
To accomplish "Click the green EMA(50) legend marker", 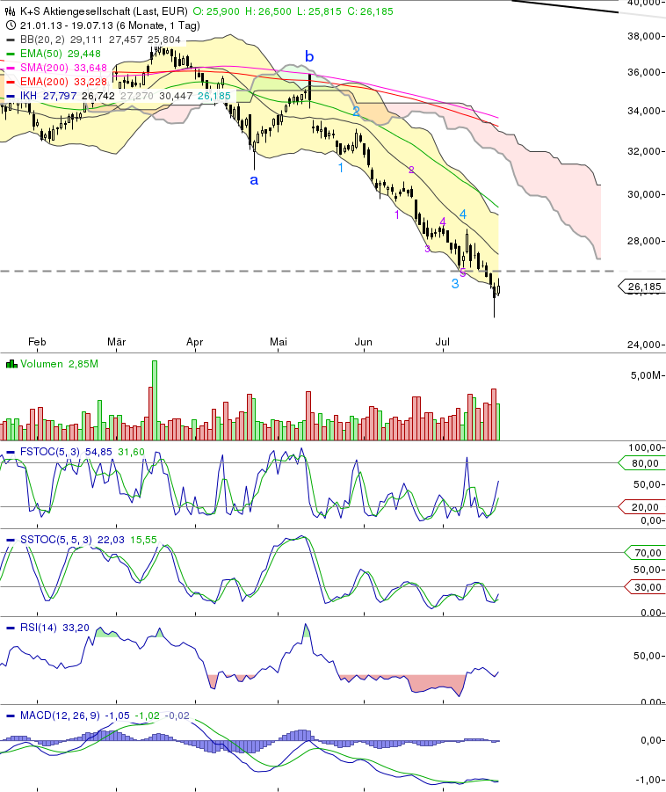I will (11, 54).
